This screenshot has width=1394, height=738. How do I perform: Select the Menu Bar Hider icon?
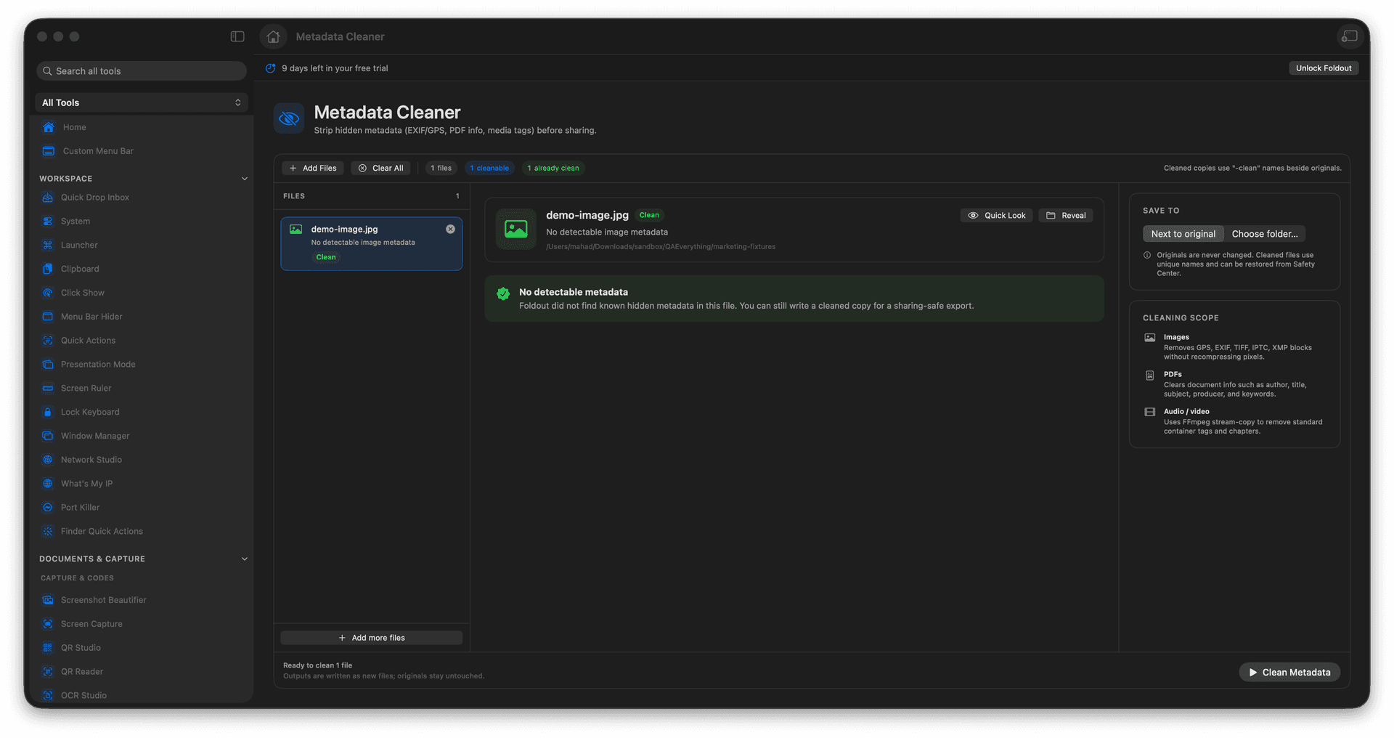pos(48,317)
